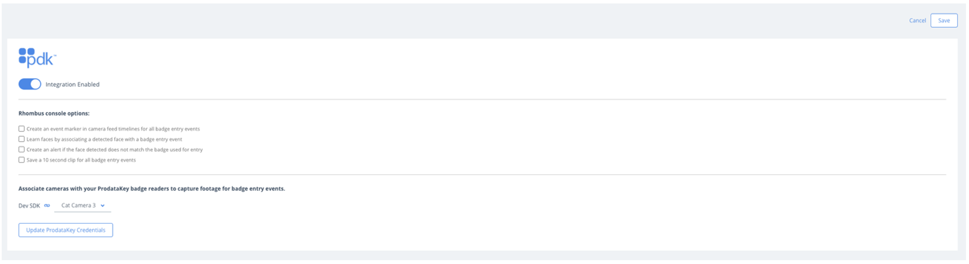
Task: Click the Rhombus console options heading
Action: click(54, 114)
